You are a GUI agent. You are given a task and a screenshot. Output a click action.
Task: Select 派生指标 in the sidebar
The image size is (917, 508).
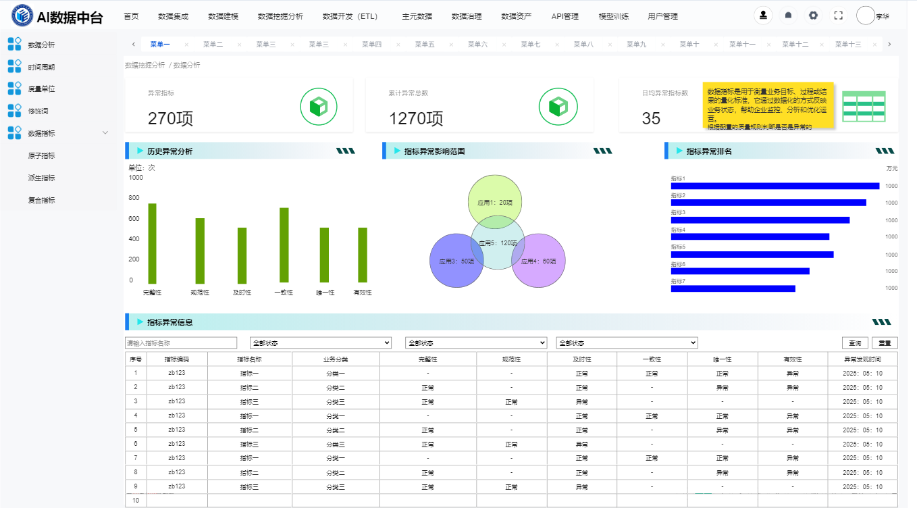tap(42, 178)
